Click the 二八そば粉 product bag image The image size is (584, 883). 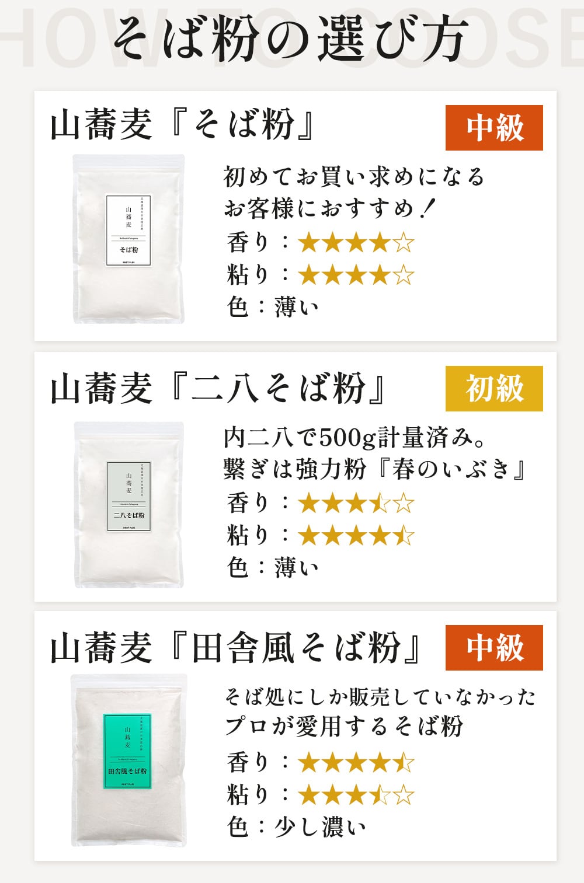click(128, 504)
